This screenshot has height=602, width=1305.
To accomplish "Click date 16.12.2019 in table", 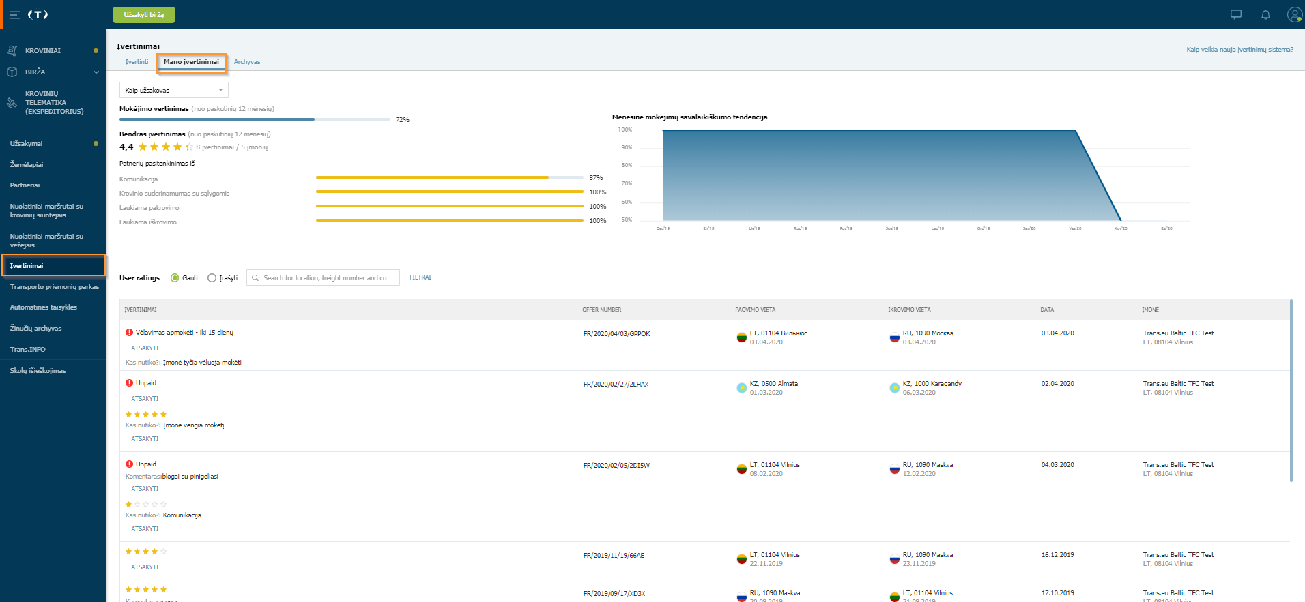I will point(1057,555).
